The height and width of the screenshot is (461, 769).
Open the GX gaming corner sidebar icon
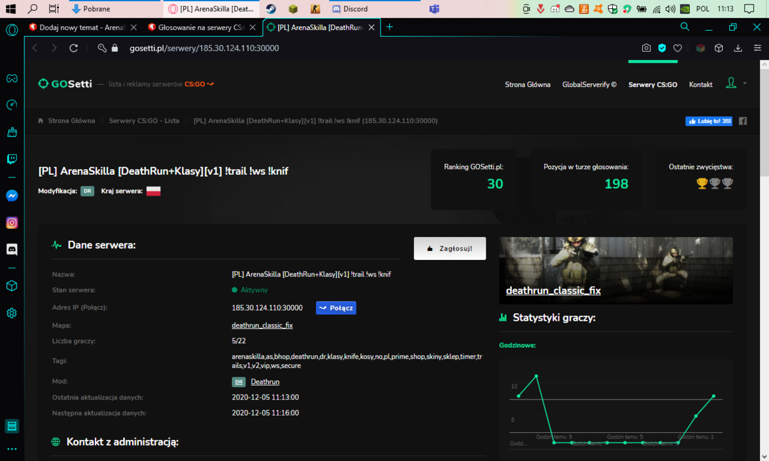[12, 79]
